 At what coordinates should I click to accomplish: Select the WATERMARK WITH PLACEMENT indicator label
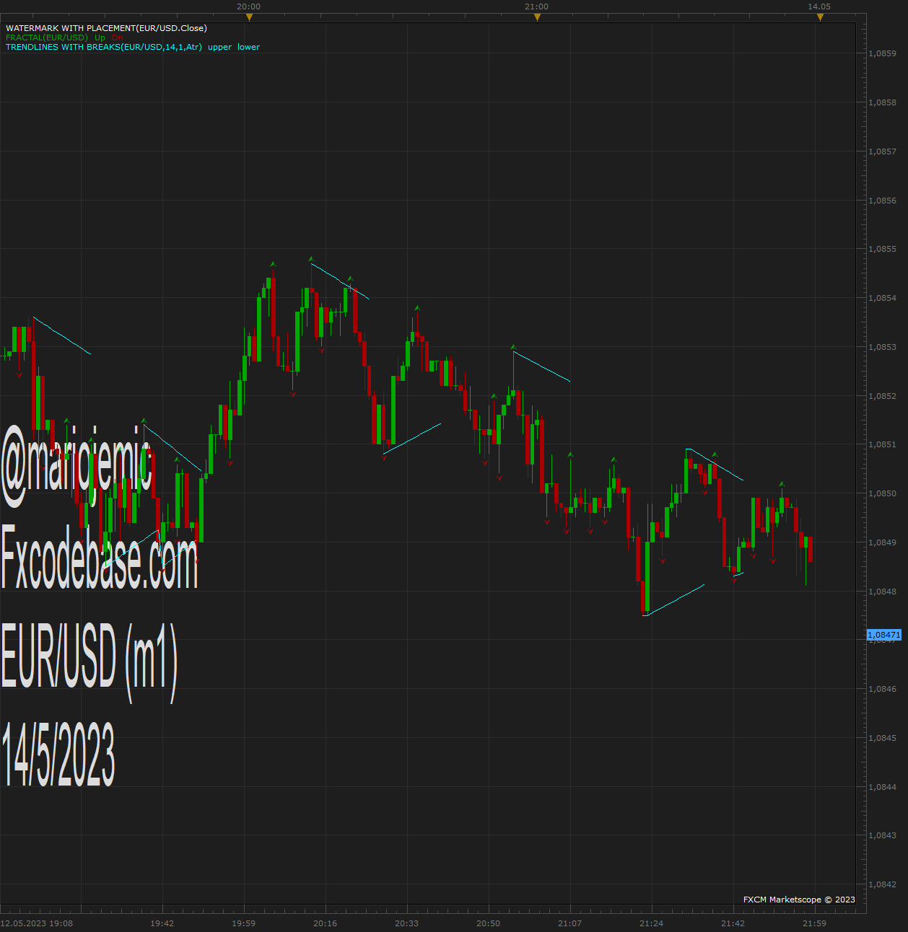click(x=106, y=28)
